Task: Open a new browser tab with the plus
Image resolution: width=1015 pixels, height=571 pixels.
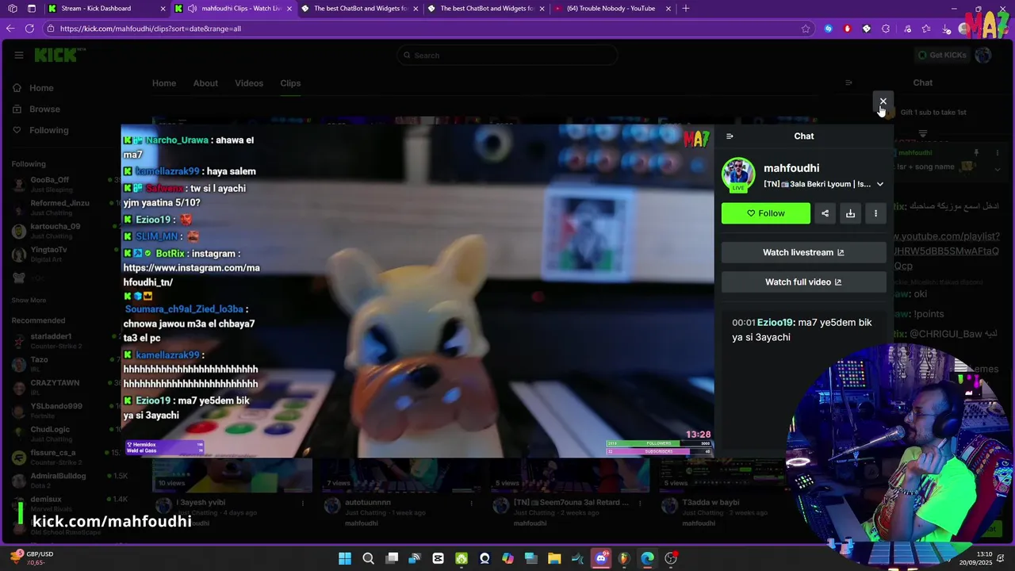Action: click(686, 9)
